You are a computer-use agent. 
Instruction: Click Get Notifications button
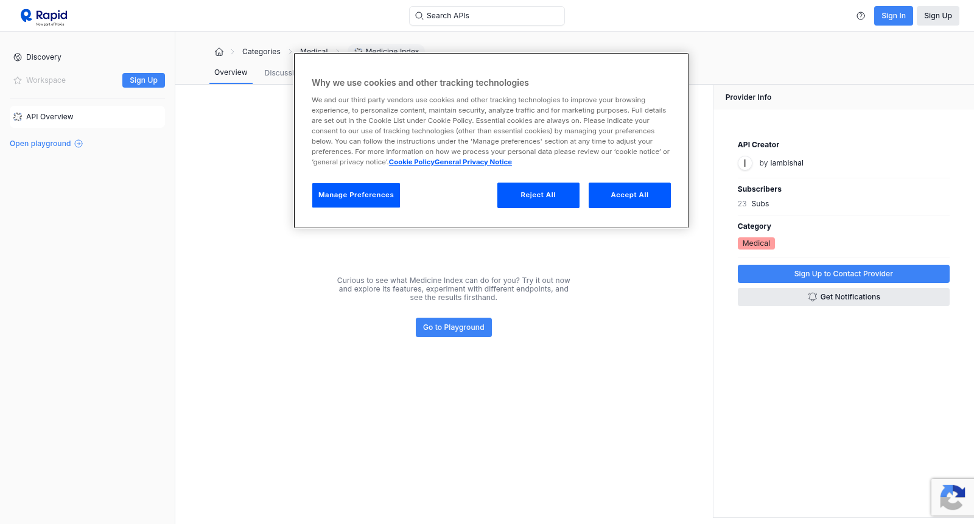coord(843,297)
